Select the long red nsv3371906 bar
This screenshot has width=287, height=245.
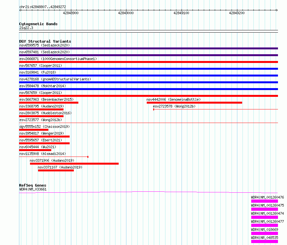click(74, 164)
